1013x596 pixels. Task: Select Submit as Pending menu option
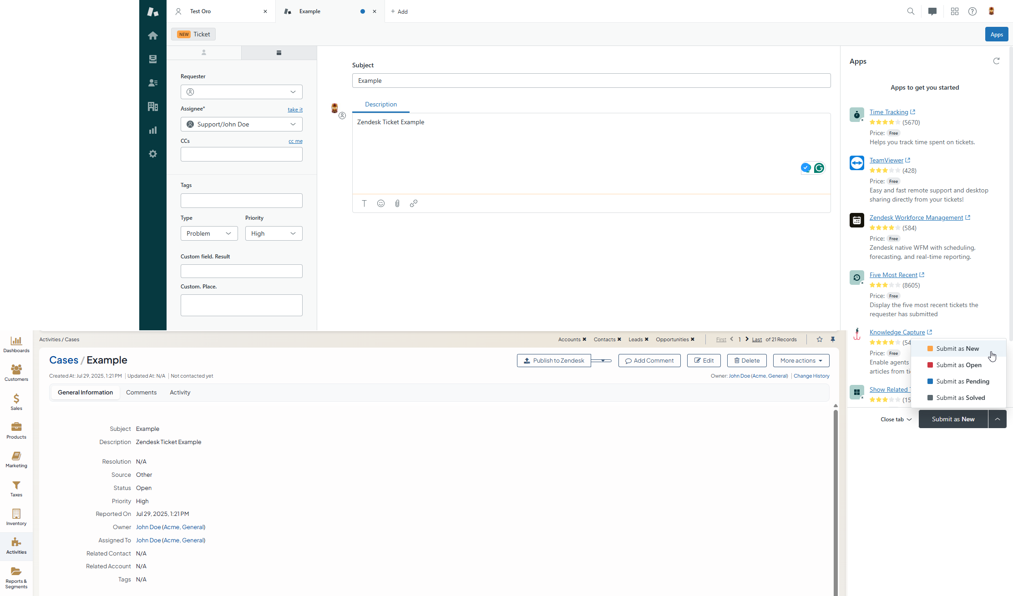coord(962,381)
